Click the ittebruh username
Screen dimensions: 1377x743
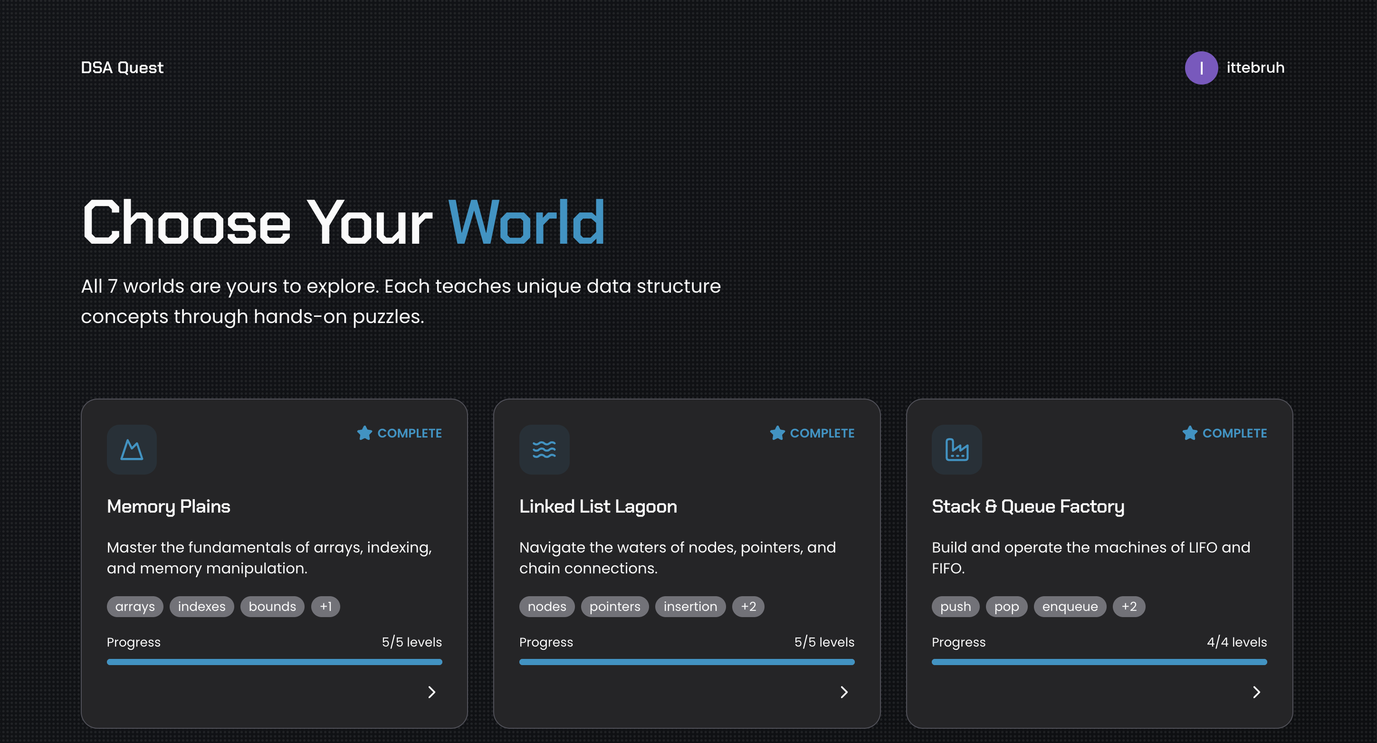tap(1255, 68)
